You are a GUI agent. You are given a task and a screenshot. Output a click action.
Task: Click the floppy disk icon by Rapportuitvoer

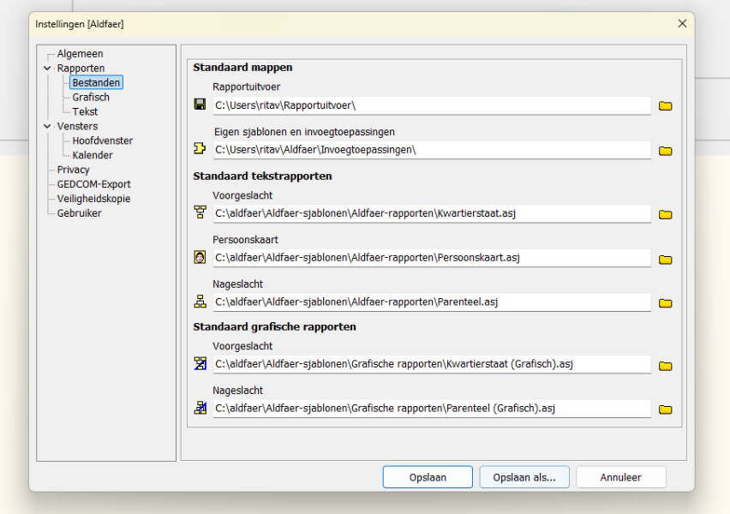coord(200,105)
